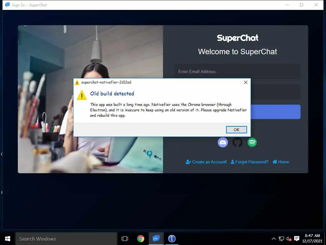Sign in with the Spotify icon
The image size is (326, 245).
[x=252, y=142]
